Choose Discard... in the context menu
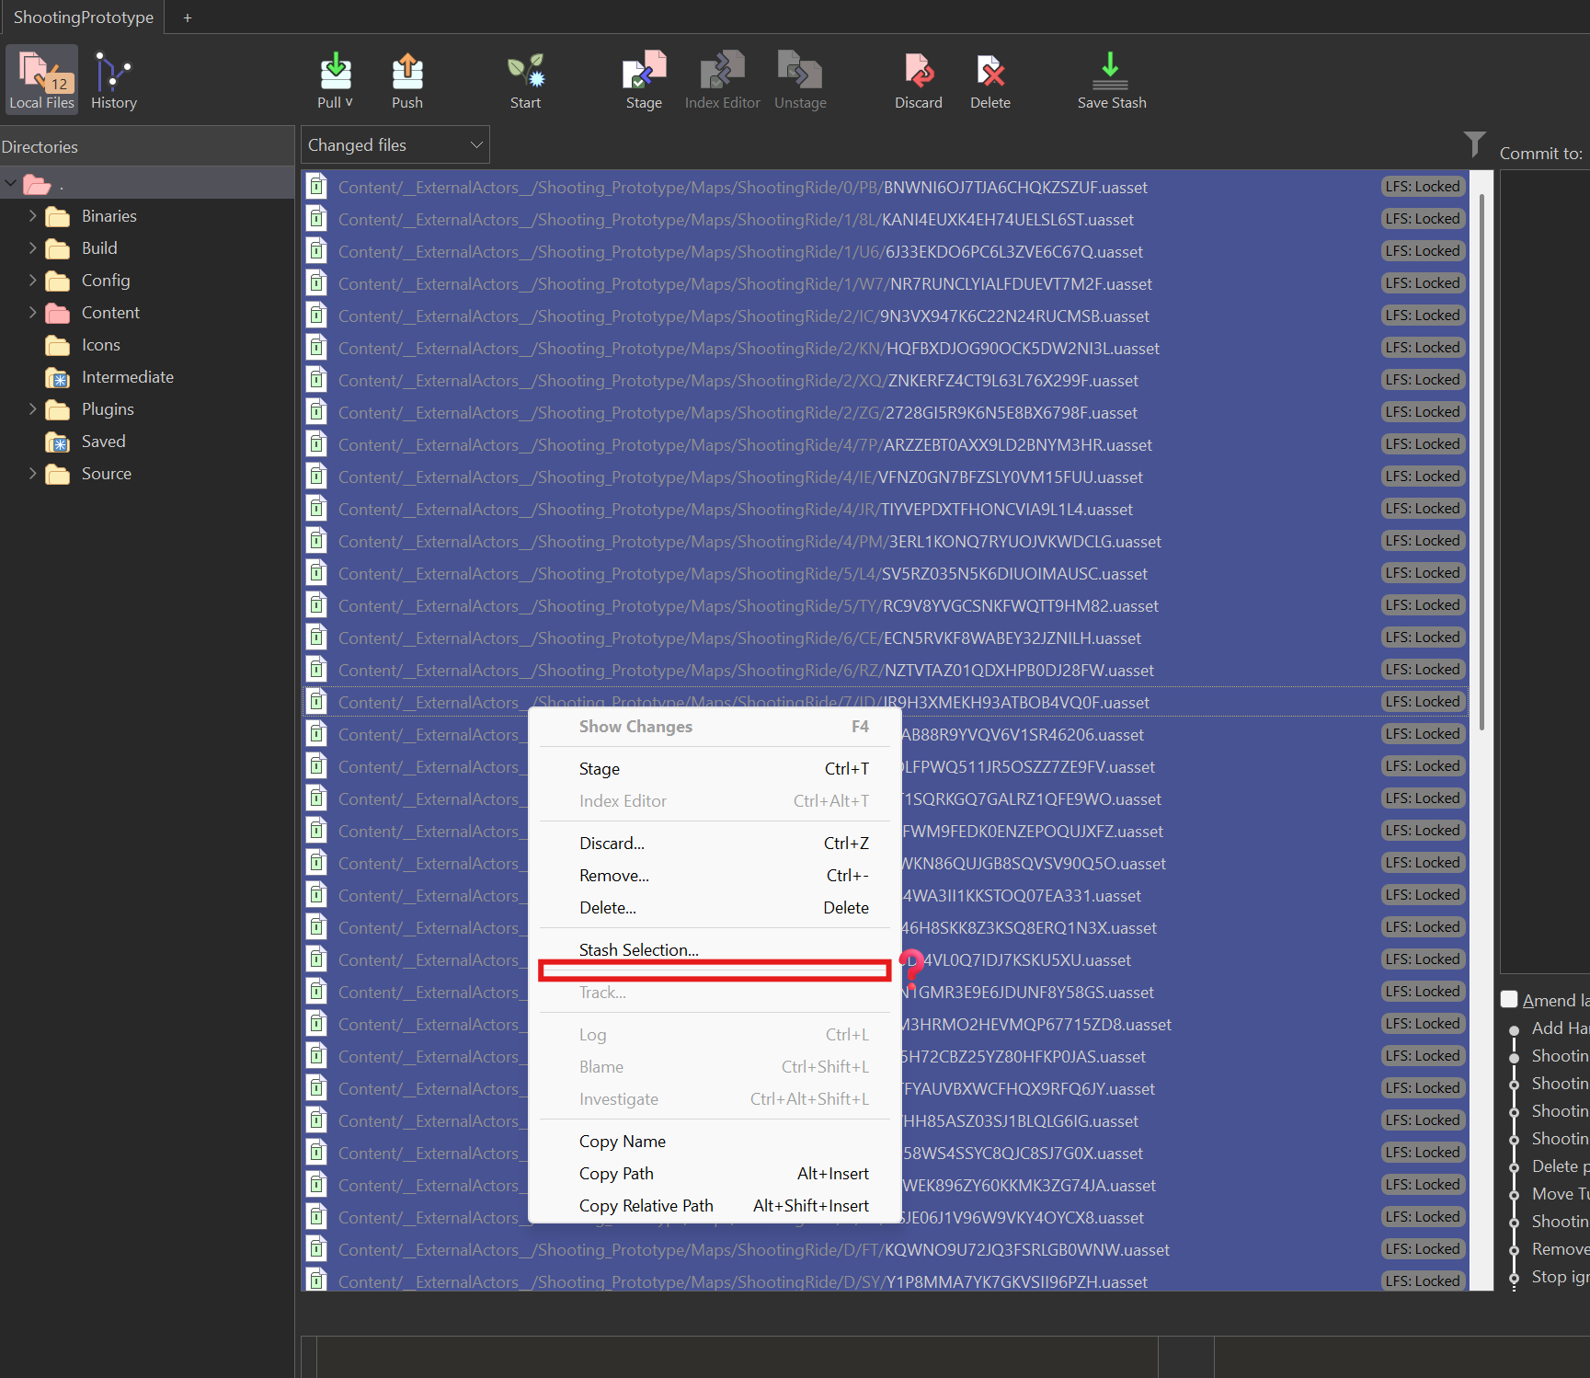 [x=715, y=844]
